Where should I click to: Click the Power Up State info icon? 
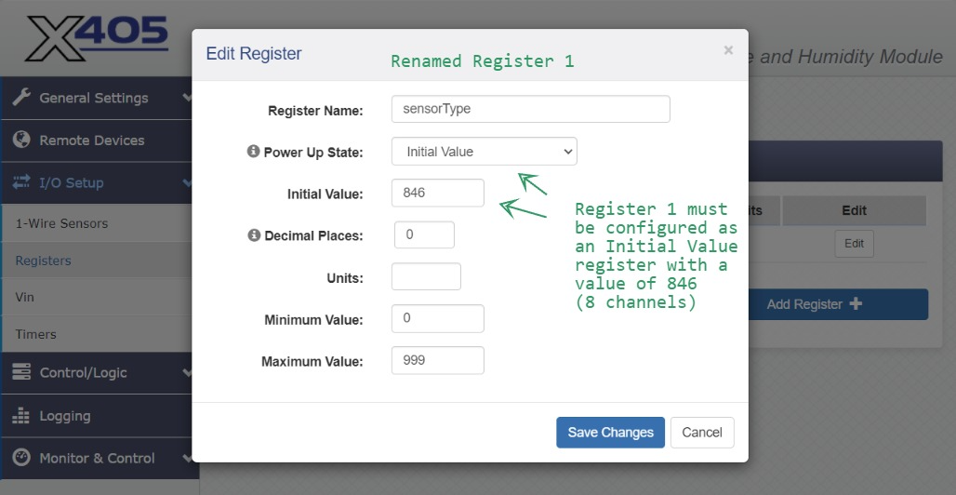tap(254, 151)
